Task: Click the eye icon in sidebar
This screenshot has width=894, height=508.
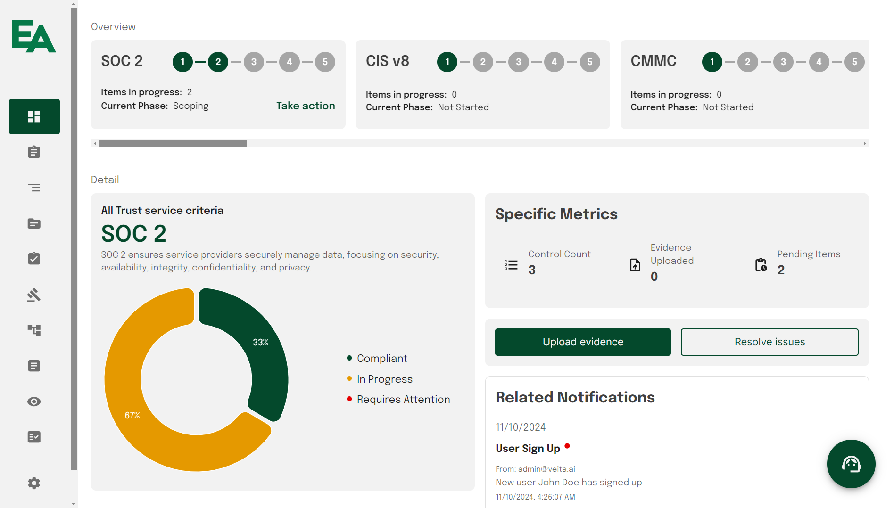Action: tap(34, 401)
